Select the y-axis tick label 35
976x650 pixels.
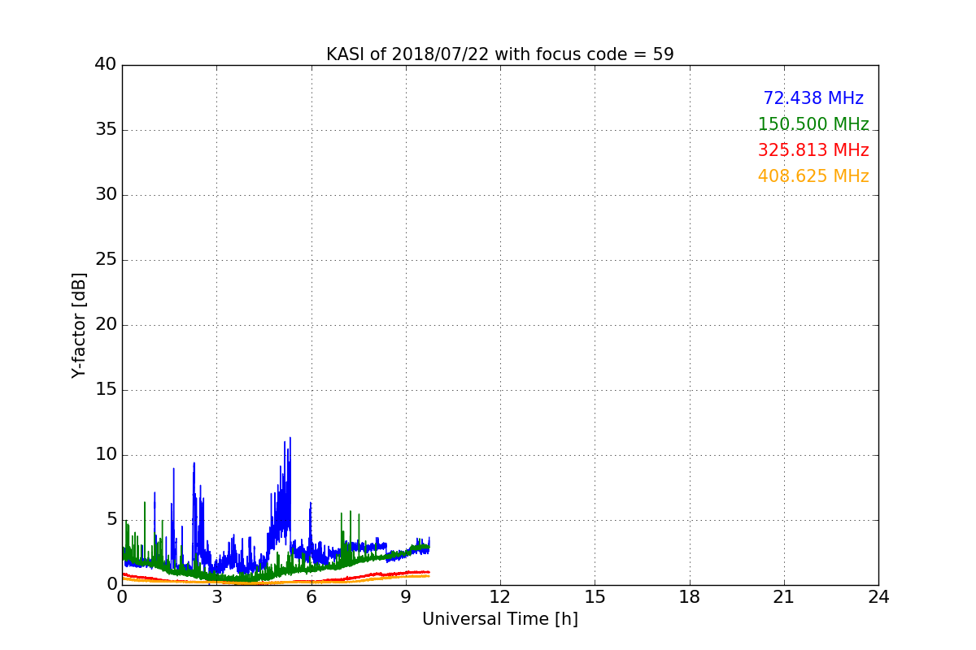[x=106, y=129]
